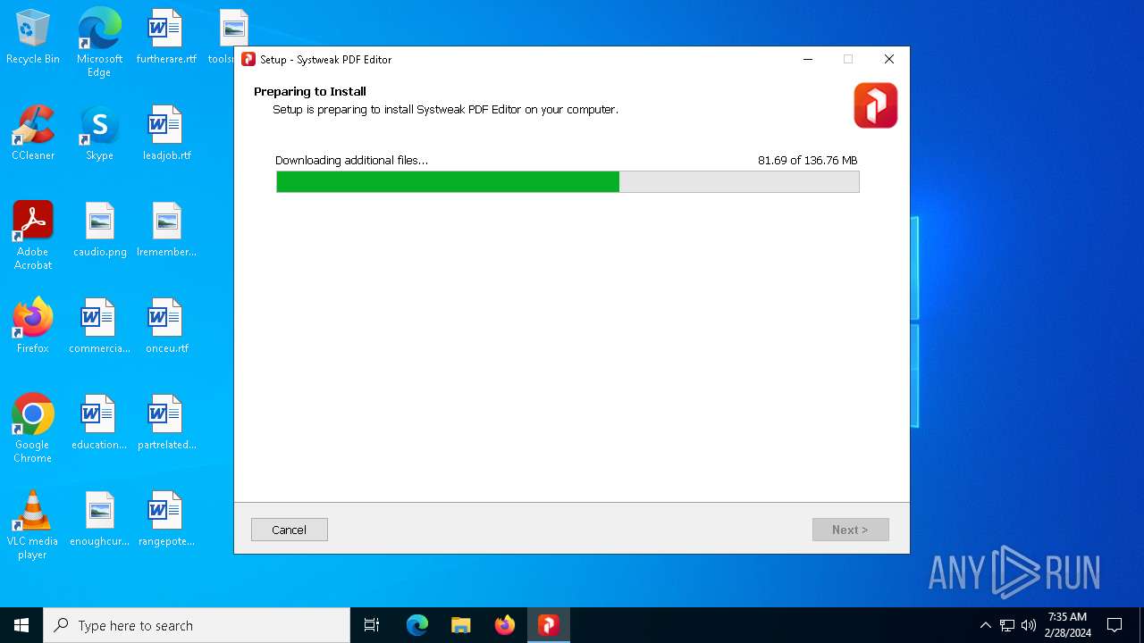The image size is (1144, 643).
Task: Select the education... Word document
Action: tap(99, 423)
